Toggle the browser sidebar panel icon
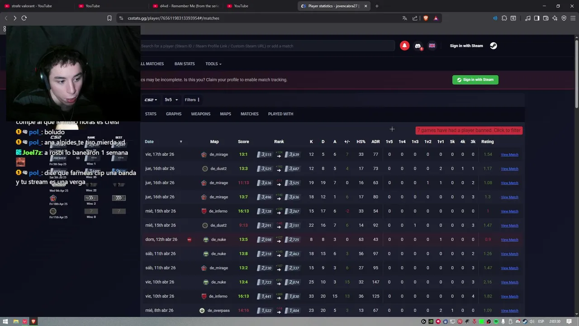This screenshot has width=579, height=326. coord(537,18)
